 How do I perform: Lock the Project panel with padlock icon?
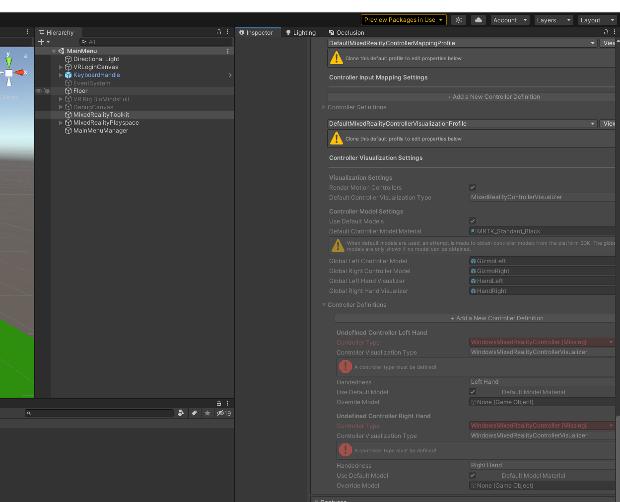219,403
